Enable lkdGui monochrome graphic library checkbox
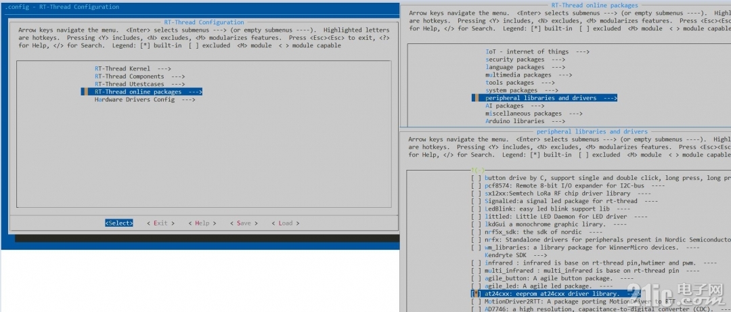731x312 pixels. pos(476,224)
